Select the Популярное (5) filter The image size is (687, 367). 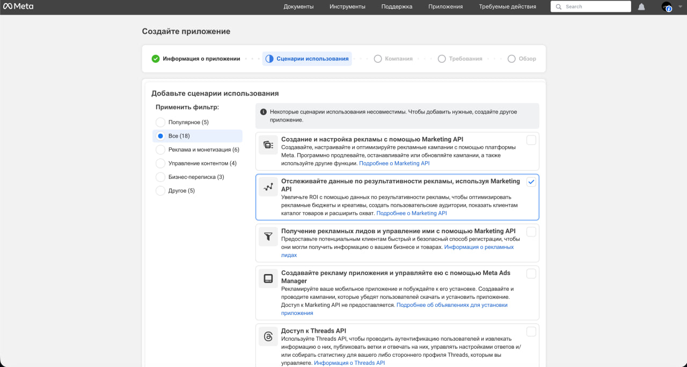coord(160,122)
